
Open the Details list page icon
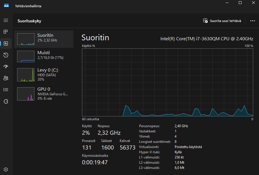click(6, 90)
